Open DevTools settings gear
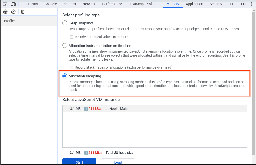 pos(243,4)
